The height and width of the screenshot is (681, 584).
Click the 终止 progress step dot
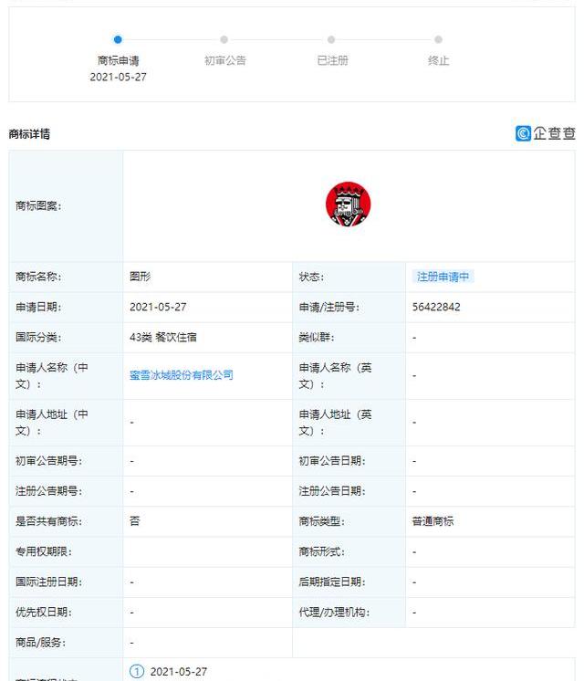438,39
